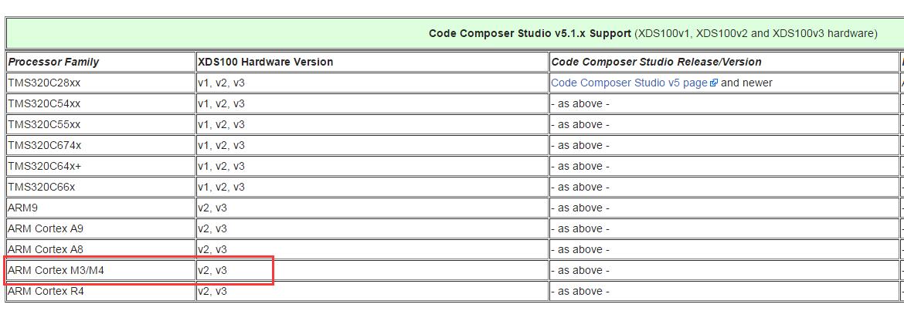Click the TMS320C54xx processor cell
The image size is (904, 311).
click(44, 103)
